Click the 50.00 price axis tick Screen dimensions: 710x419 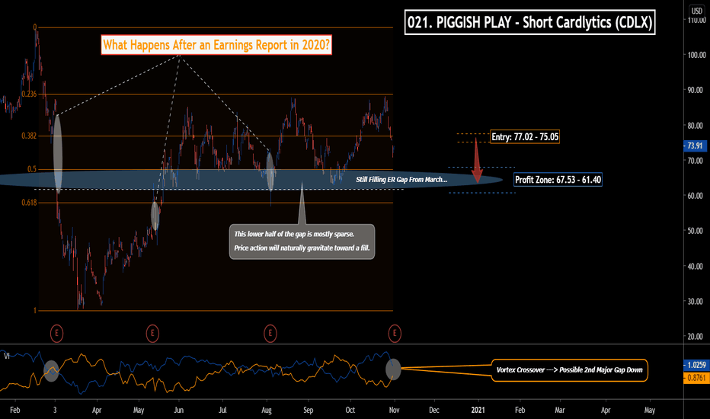click(x=696, y=231)
